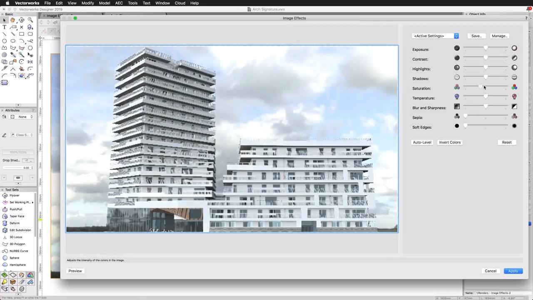Select the Eyedropper tool
Screen dimensions: 533x300
click(x=13, y=55)
